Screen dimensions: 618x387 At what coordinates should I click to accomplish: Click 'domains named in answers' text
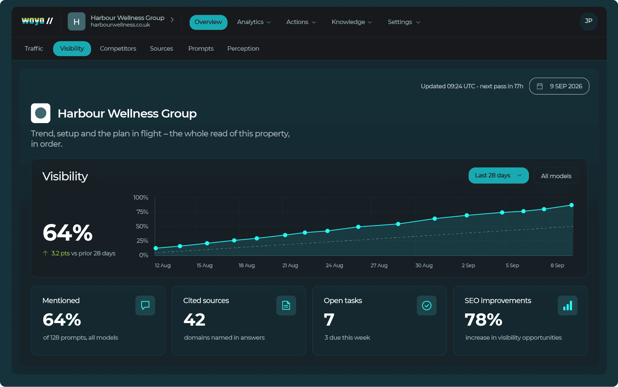pos(224,337)
